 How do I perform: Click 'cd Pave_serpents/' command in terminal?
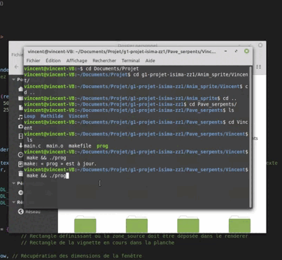click(x=213, y=104)
